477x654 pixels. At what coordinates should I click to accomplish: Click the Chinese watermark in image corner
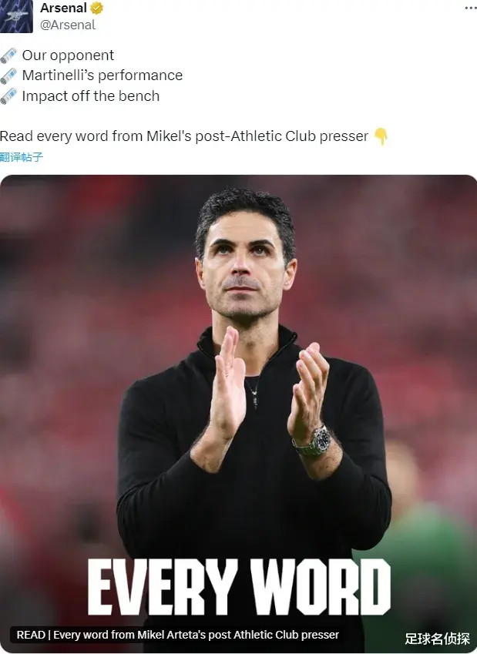pos(438,639)
